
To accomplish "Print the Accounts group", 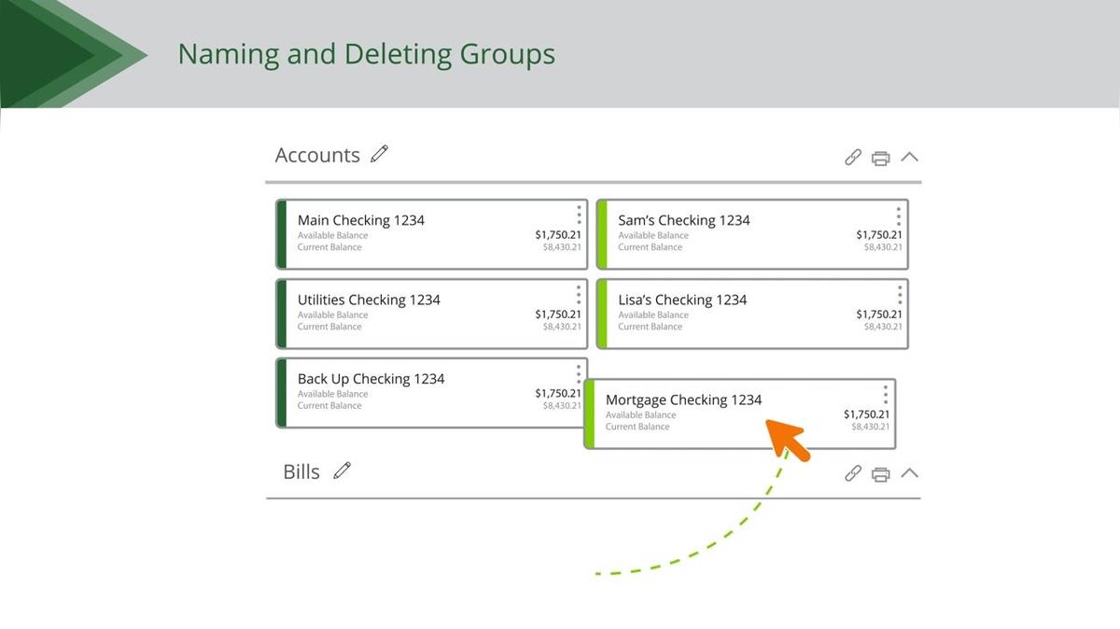I will tap(880, 158).
